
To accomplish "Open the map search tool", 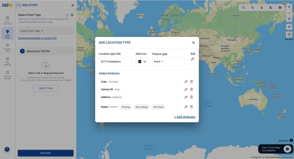I will [x=252, y=7].
